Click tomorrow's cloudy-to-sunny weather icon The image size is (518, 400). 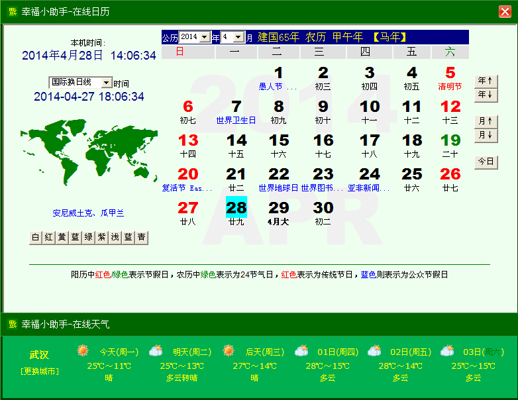(156, 350)
